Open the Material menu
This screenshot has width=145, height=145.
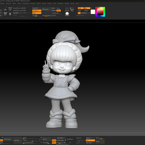[8, 3]
